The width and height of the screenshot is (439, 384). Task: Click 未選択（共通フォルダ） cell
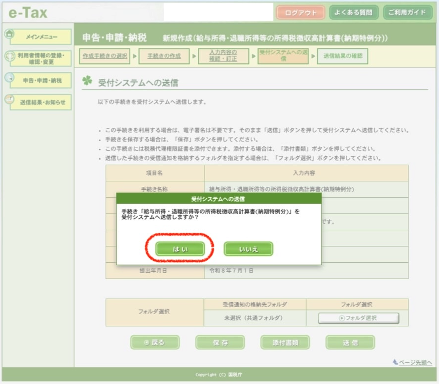coord(255,318)
